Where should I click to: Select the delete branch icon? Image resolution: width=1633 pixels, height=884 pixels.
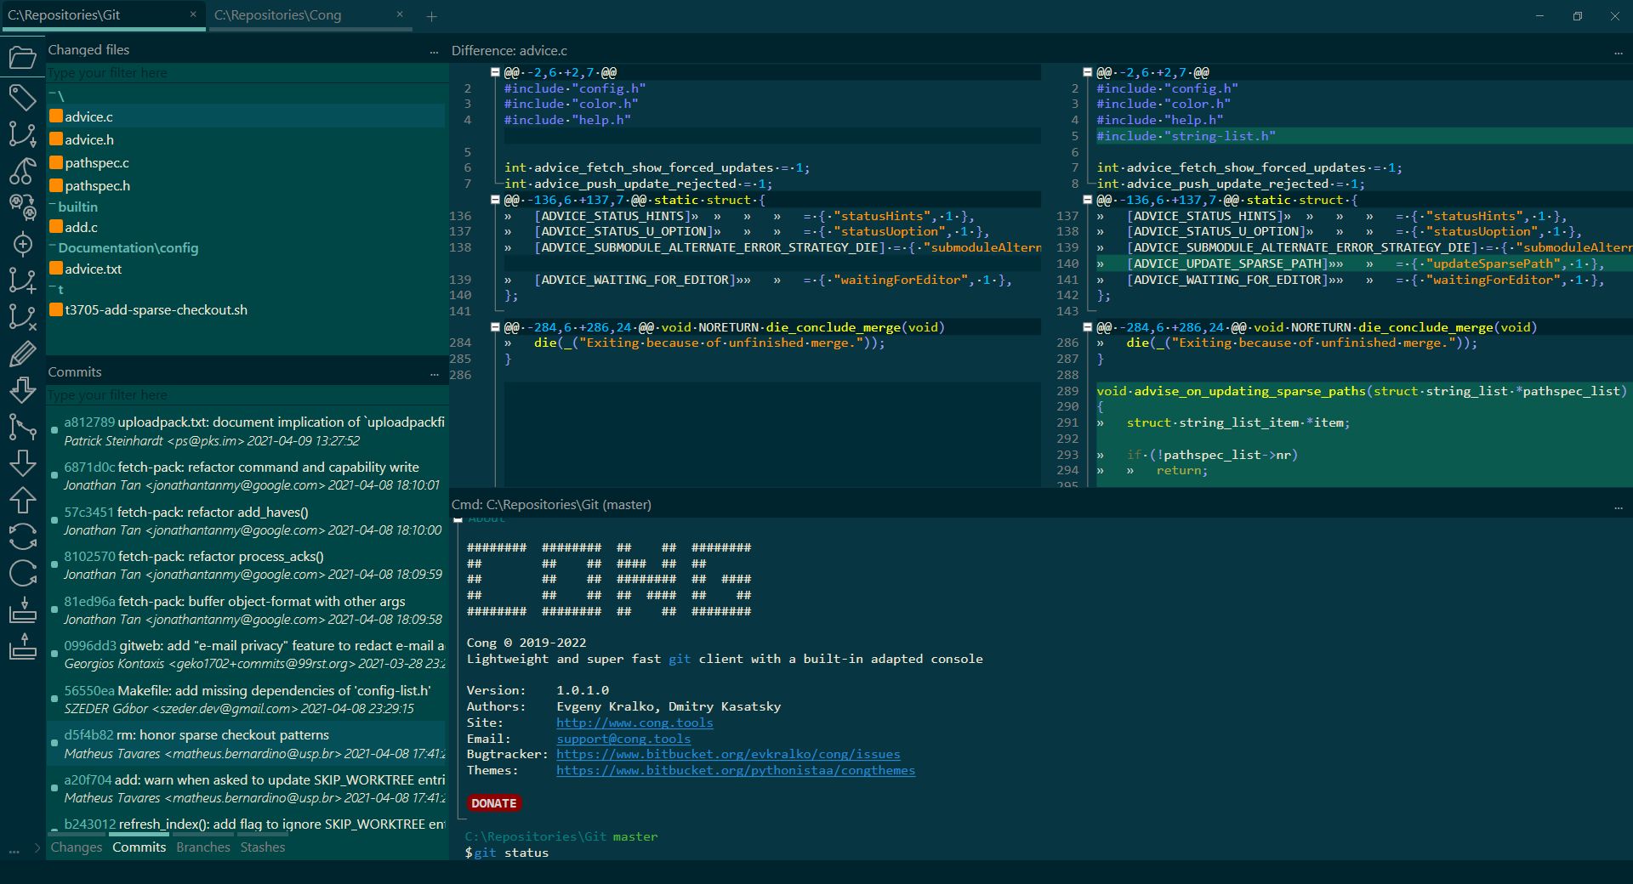[23, 317]
